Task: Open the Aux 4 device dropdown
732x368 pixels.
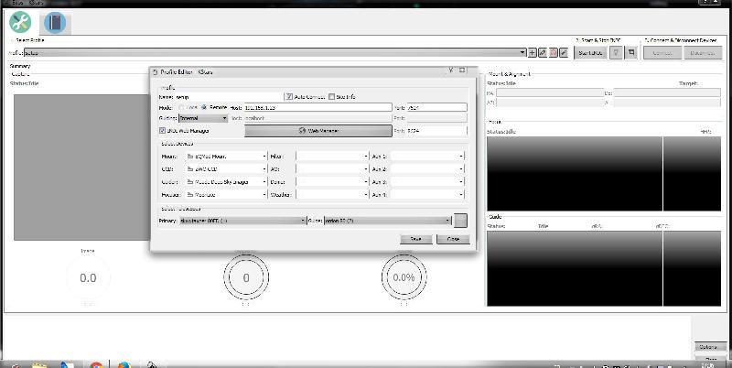Action: [427, 195]
